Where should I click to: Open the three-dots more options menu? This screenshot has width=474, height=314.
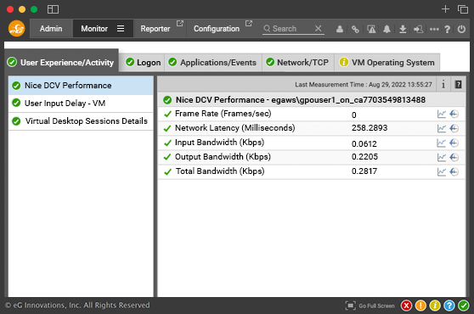point(434,29)
